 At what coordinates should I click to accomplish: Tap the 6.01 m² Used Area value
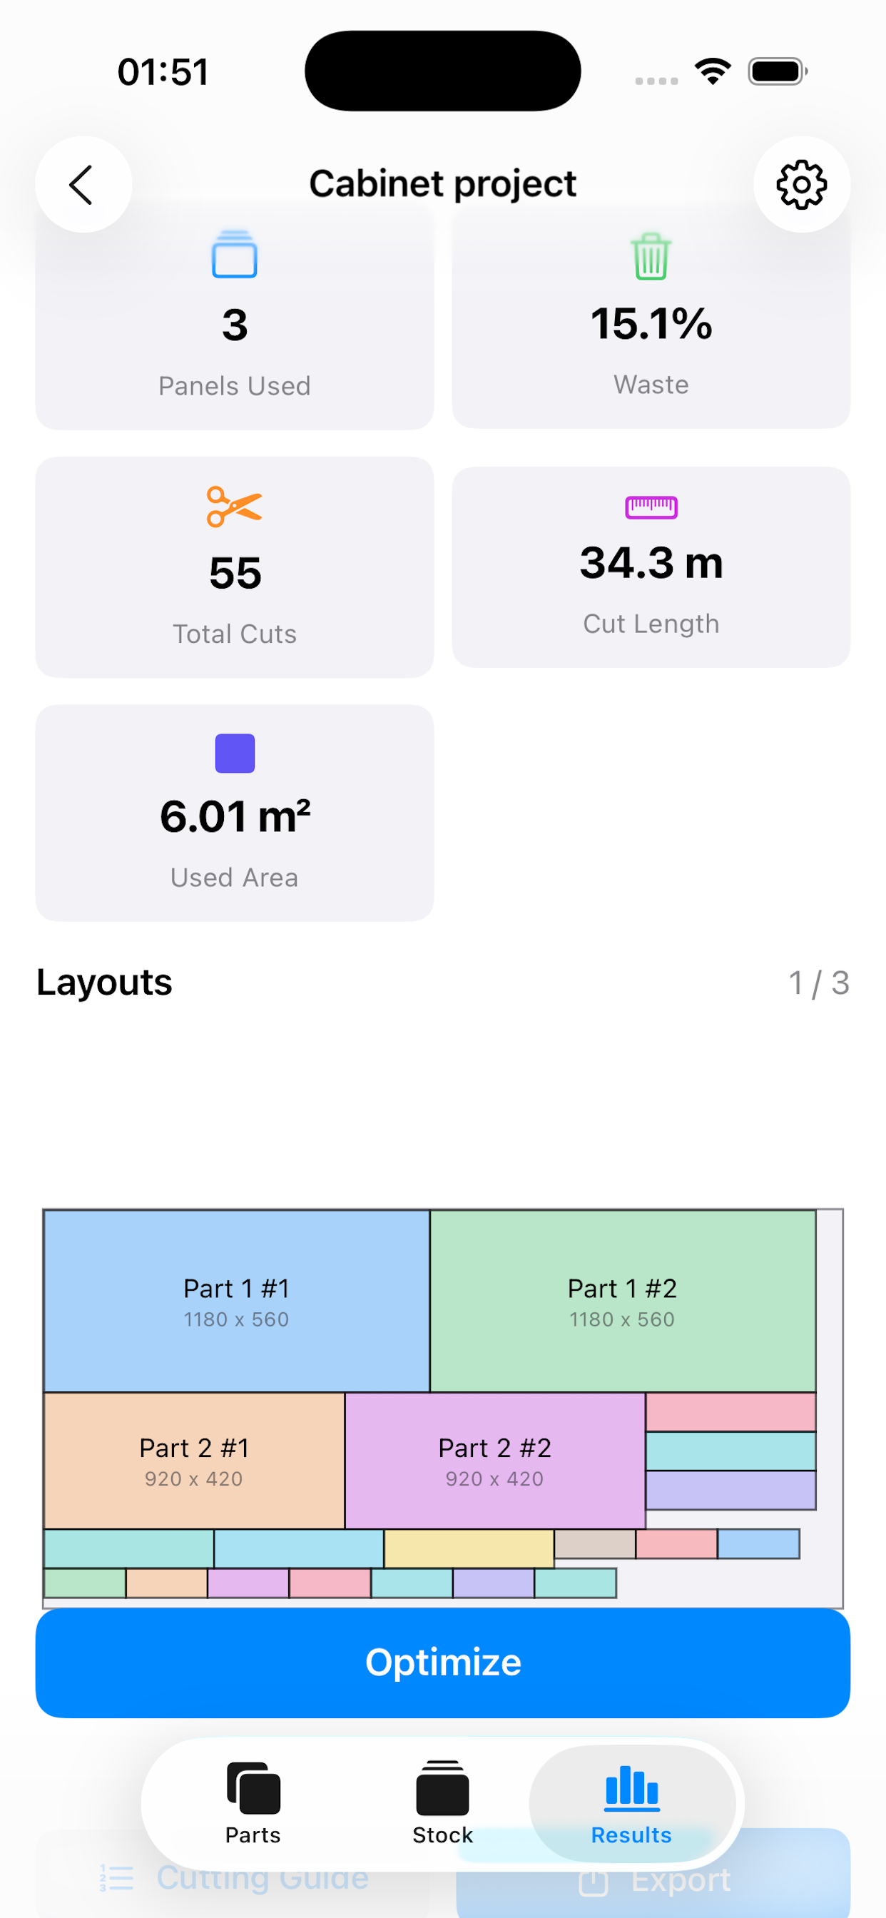click(x=235, y=816)
